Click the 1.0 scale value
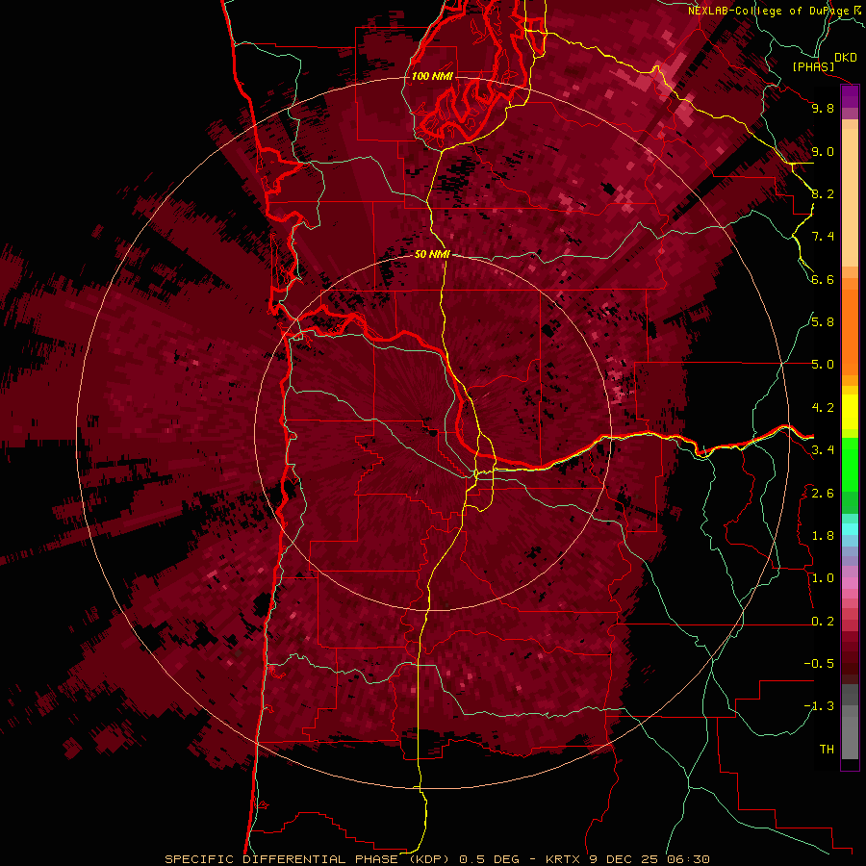The width and height of the screenshot is (866, 866). (x=823, y=578)
